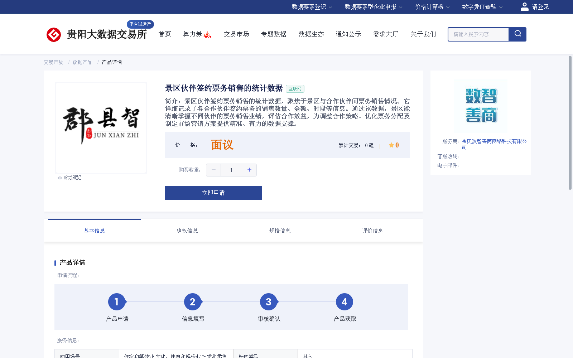Click the page vertical scrollbar

click(x=570, y=122)
